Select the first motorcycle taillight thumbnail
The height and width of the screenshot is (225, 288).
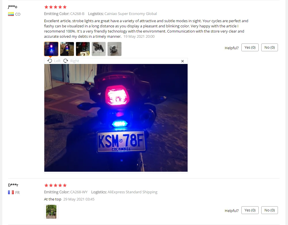tap(51, 49)
